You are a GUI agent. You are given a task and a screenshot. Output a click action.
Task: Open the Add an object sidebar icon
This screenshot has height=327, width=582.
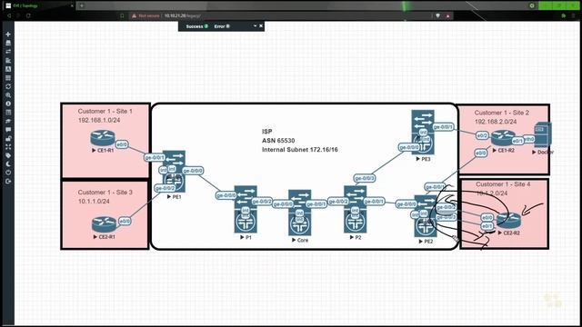click(8, 35)
